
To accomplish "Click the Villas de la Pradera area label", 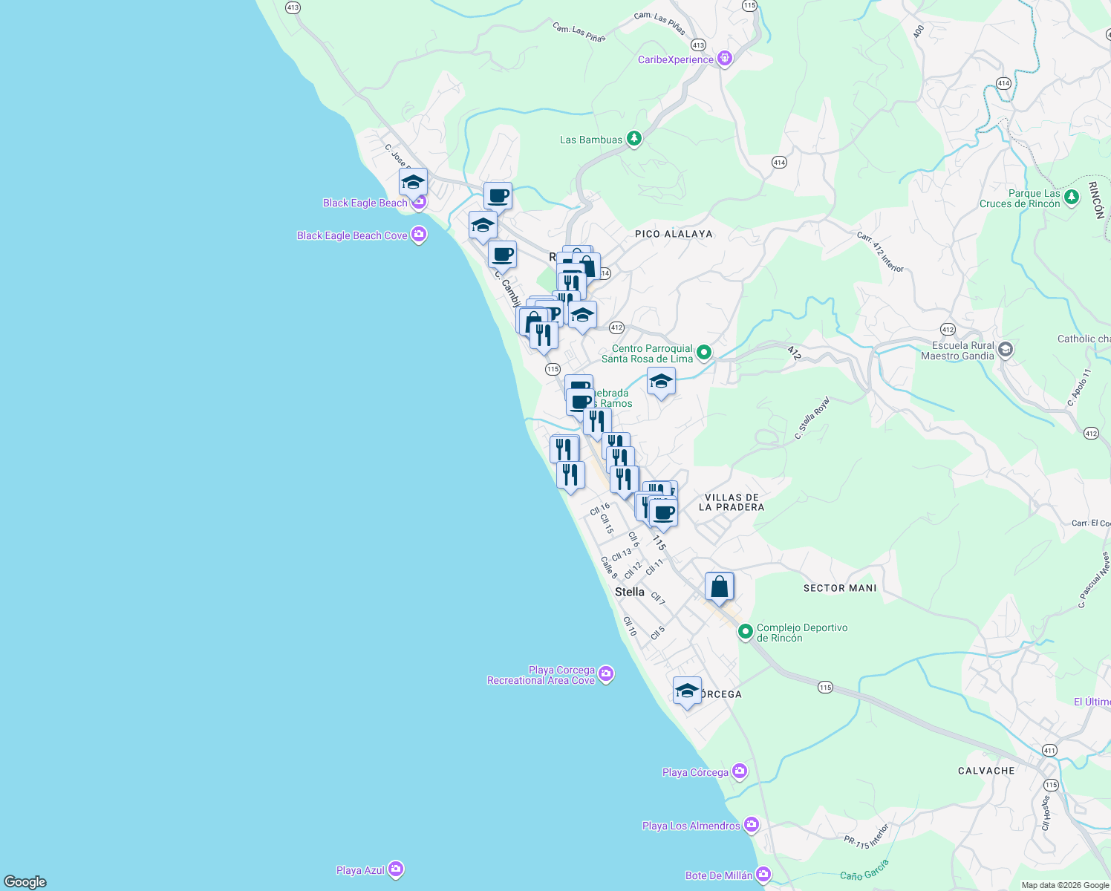I will pyautogui.click(x=730, y=502).
